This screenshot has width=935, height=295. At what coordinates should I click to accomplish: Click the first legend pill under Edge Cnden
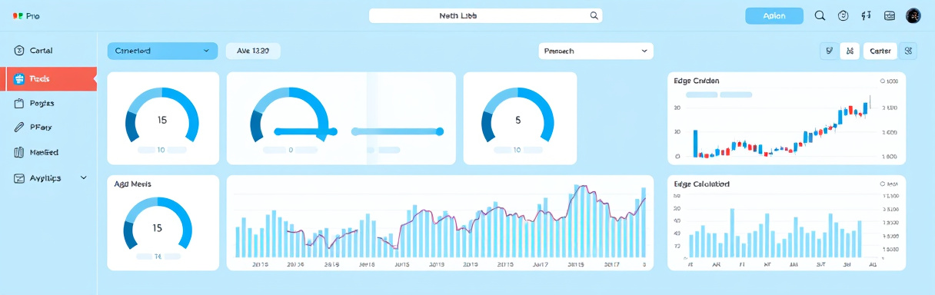[701, 94]
